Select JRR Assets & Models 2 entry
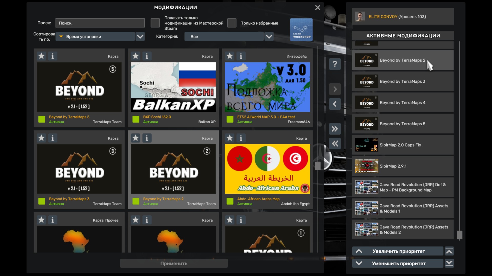This screenshot has height=276, width=492. [403, 230]
